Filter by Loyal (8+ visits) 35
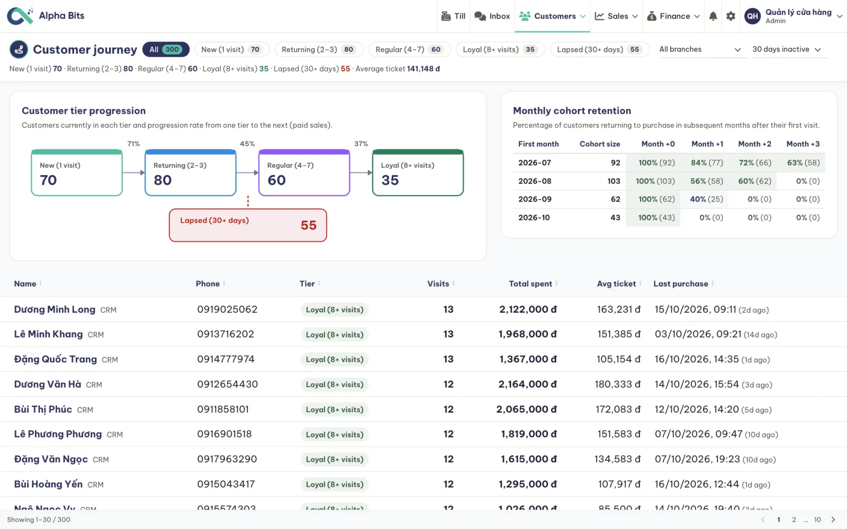This screenshot has width=847, height=529. (500, 49)
